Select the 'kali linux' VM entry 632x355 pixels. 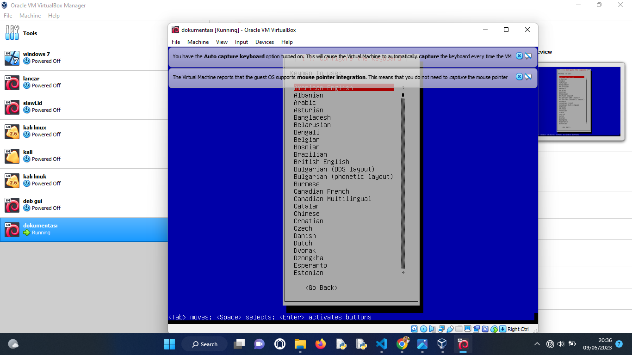point(84,131)
